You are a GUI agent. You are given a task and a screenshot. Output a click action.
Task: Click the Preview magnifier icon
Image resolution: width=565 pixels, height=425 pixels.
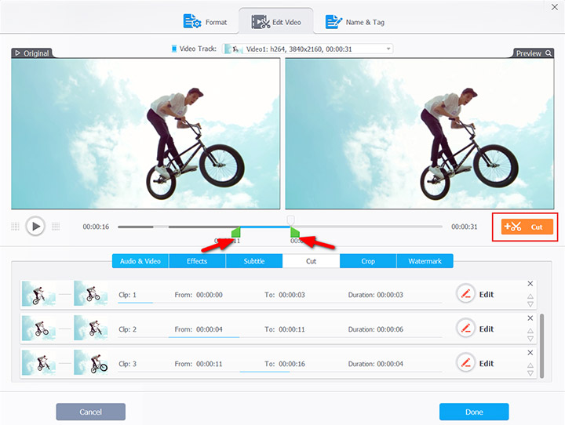(x=549, y=53)
